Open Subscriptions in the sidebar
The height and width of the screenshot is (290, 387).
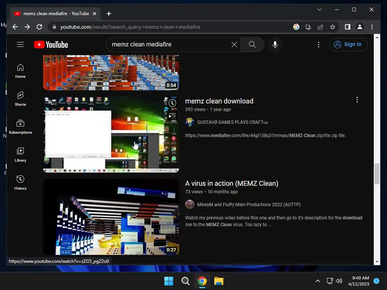tap(20, 127)
